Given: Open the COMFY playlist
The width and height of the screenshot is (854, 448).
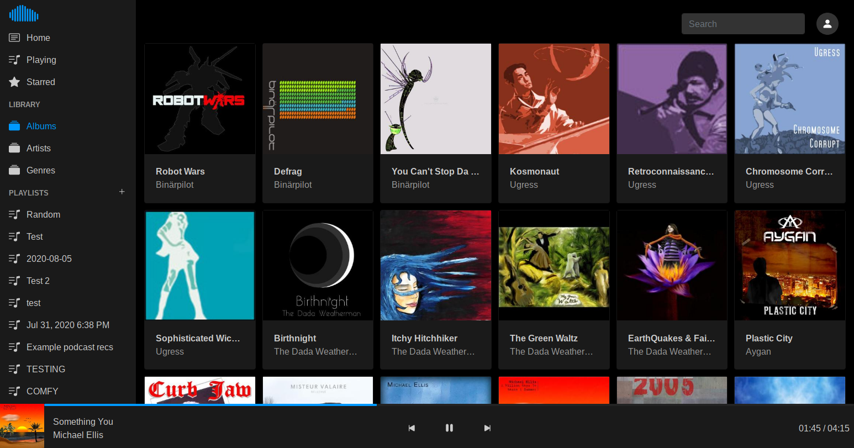Looking at the screenshot, I should pyautogui.click(x=68, y=391).
